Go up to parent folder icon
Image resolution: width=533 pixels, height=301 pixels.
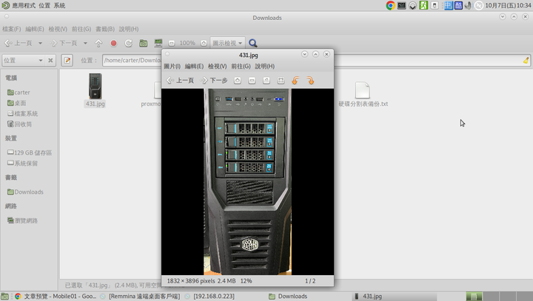(98, 43)
